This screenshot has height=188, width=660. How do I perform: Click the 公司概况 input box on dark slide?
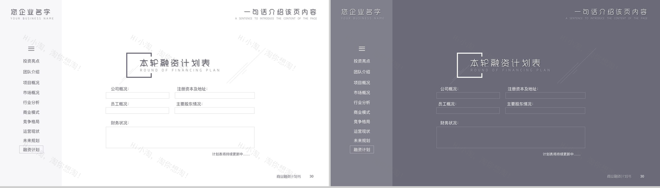(x=468, y=96)
